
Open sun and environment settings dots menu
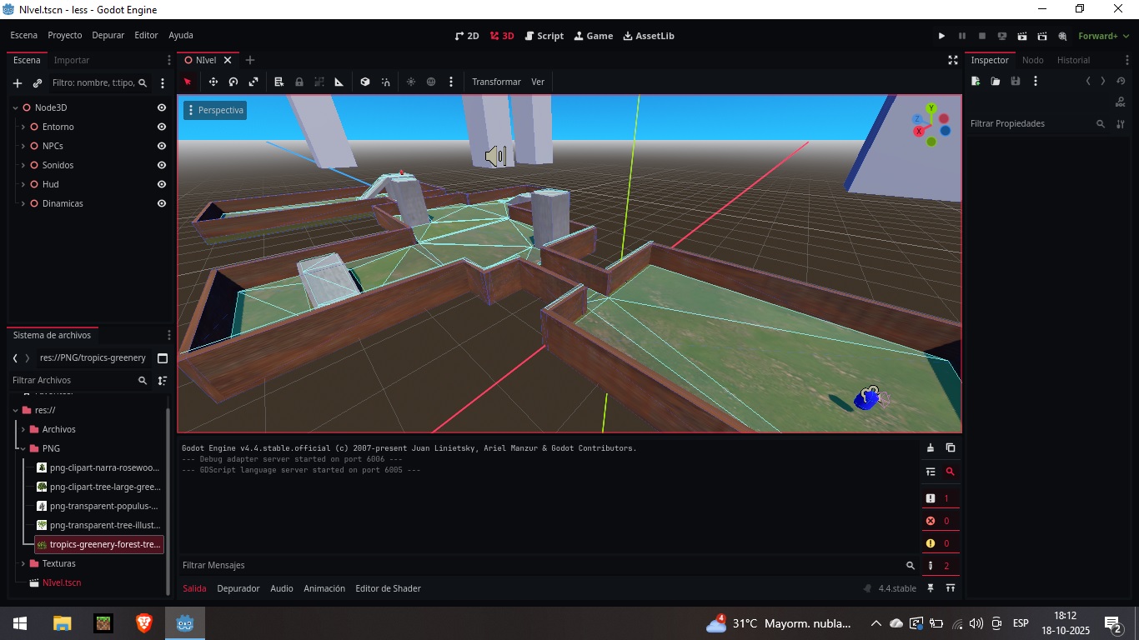tap(451, 82)
